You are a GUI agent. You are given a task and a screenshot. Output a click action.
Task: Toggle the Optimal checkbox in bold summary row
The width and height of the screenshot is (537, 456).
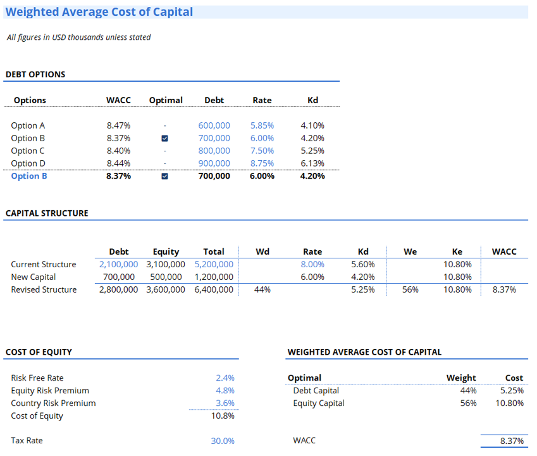tap(165, 177)
